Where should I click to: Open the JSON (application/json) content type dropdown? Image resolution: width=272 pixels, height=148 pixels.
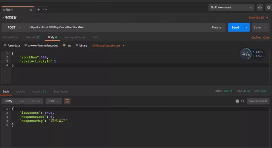point(108,46)
